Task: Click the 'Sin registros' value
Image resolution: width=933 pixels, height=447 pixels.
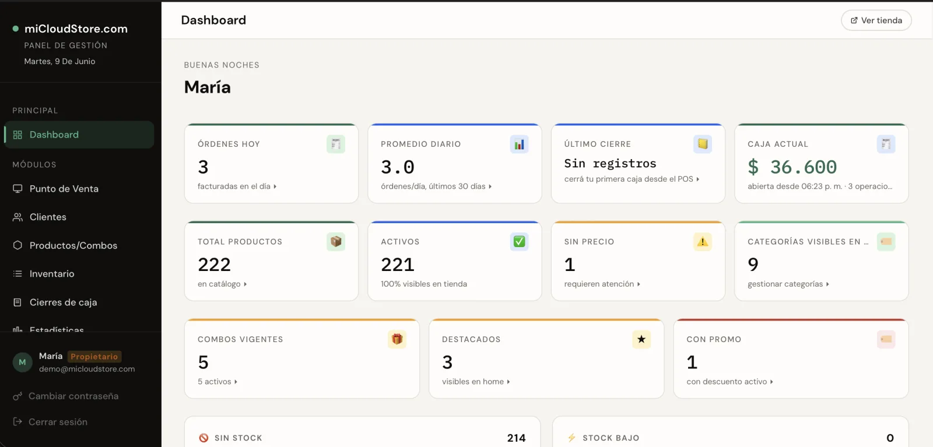Action: tap(610, 163)
